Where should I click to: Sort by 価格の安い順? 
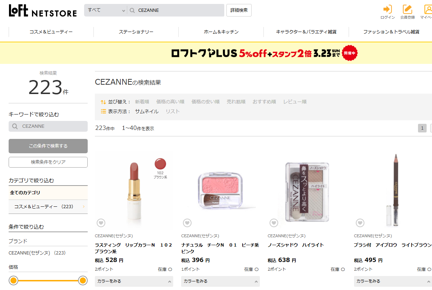206,102
